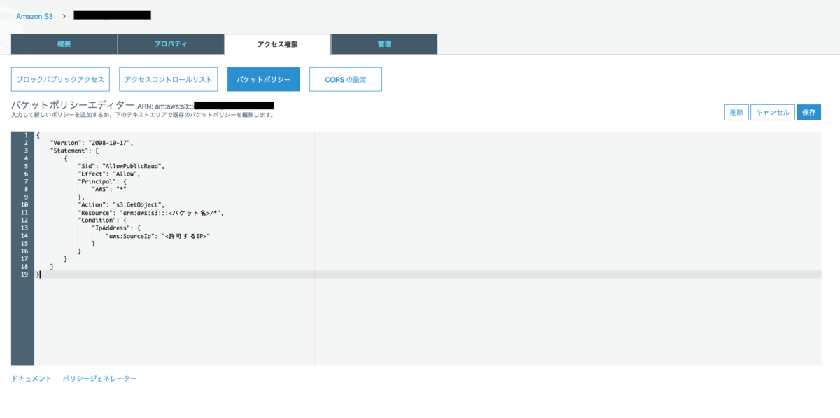
Task: Click the breadcrumb chevron after Amazon S3
Action: 64,15
